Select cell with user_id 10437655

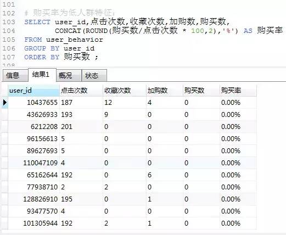point(33,103)
